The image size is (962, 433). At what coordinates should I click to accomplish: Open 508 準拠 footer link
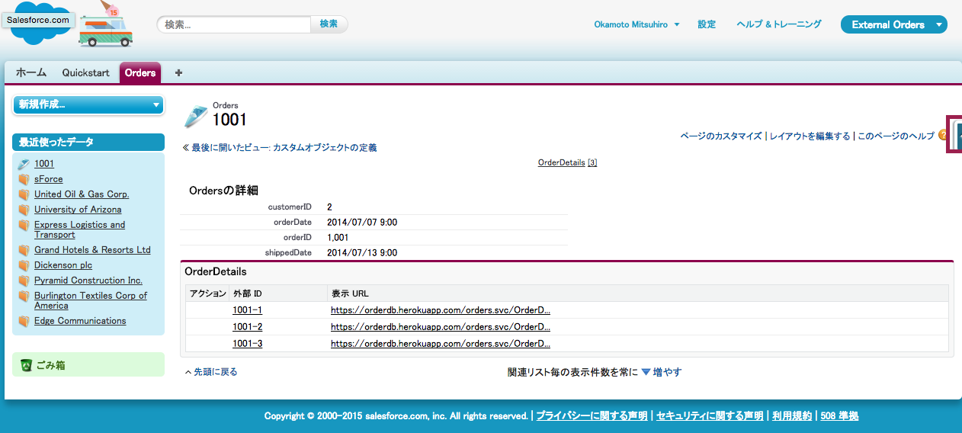click(839, 416)
